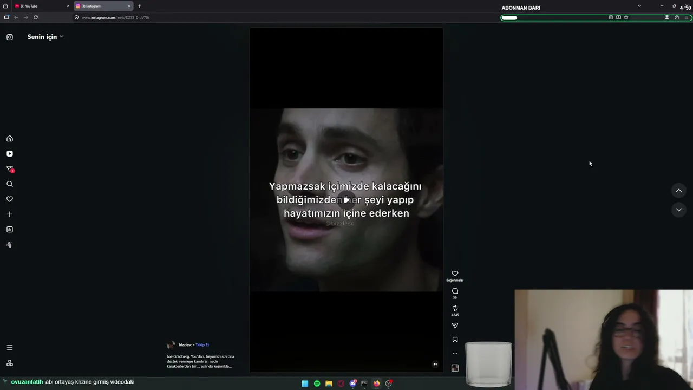Screen dimensions: 693x390
Task: Open the bizzlesc profile name
Action: click(x=185, y=345)
